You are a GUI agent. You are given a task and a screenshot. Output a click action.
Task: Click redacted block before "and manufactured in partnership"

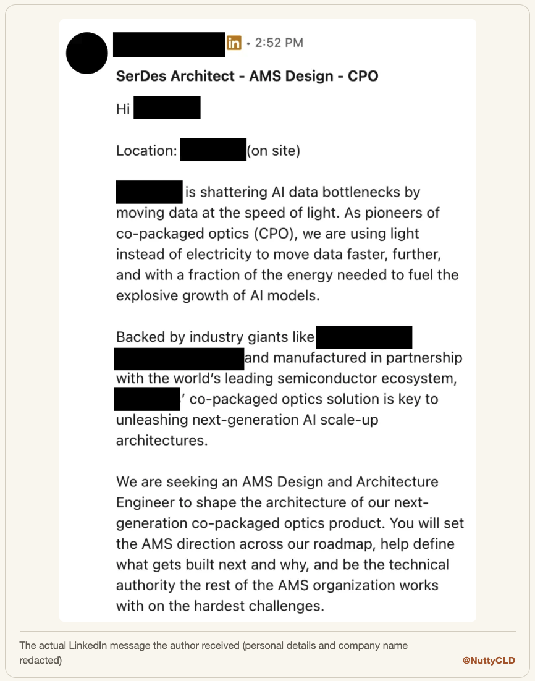tap(179, 359)
